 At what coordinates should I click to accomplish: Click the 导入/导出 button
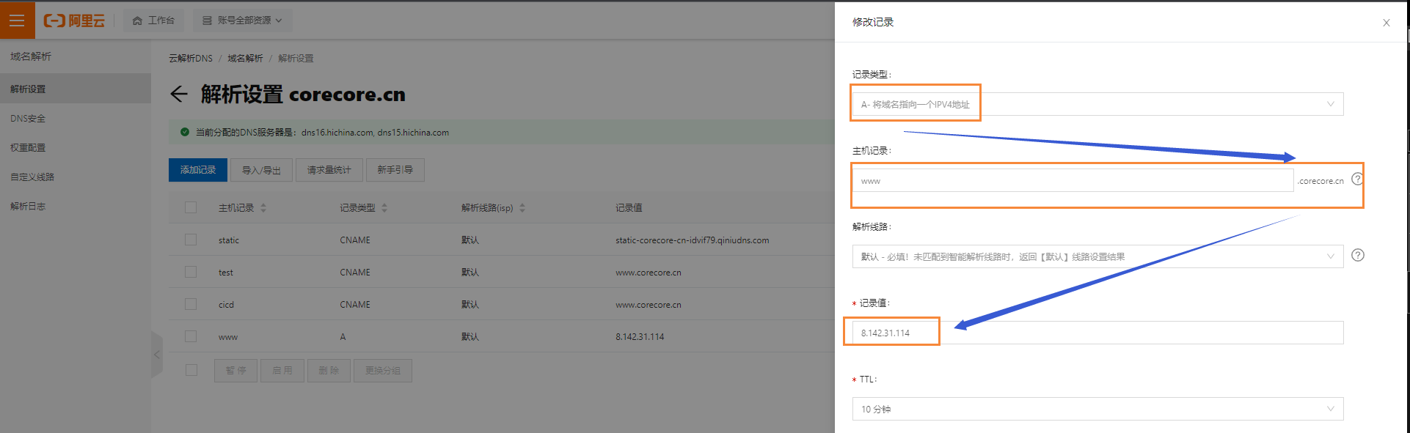(x=261, y=170)
